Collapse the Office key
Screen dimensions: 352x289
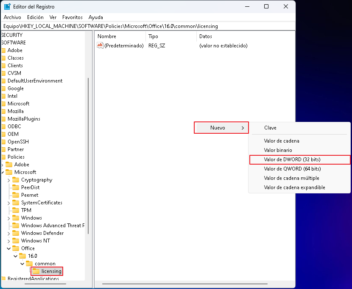click(x=9, y=248)
